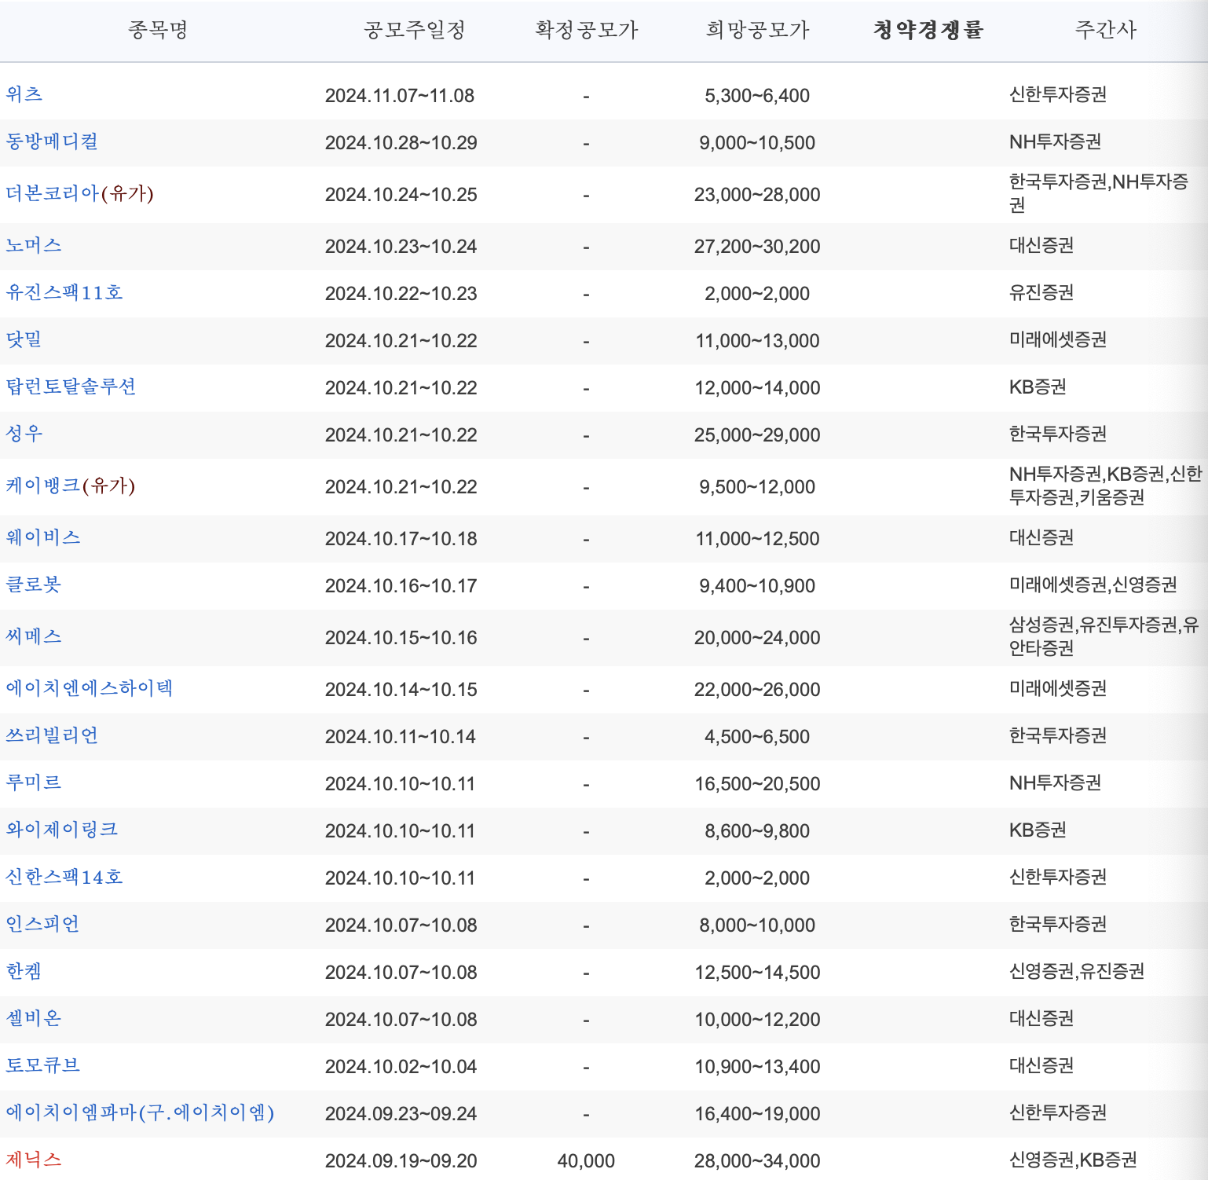
Task: Select underwriter cell NH투자증권,KB증권,신한투자증권,키움증권
Action: (1106, 486)
